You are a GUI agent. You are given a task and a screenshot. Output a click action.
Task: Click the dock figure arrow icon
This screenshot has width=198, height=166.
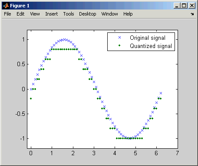[x=192, y=14]
